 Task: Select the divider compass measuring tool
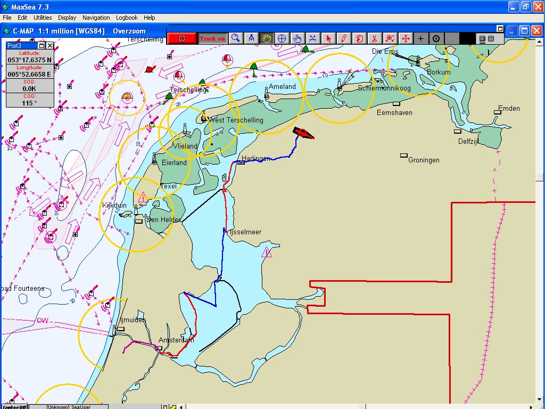251,38
